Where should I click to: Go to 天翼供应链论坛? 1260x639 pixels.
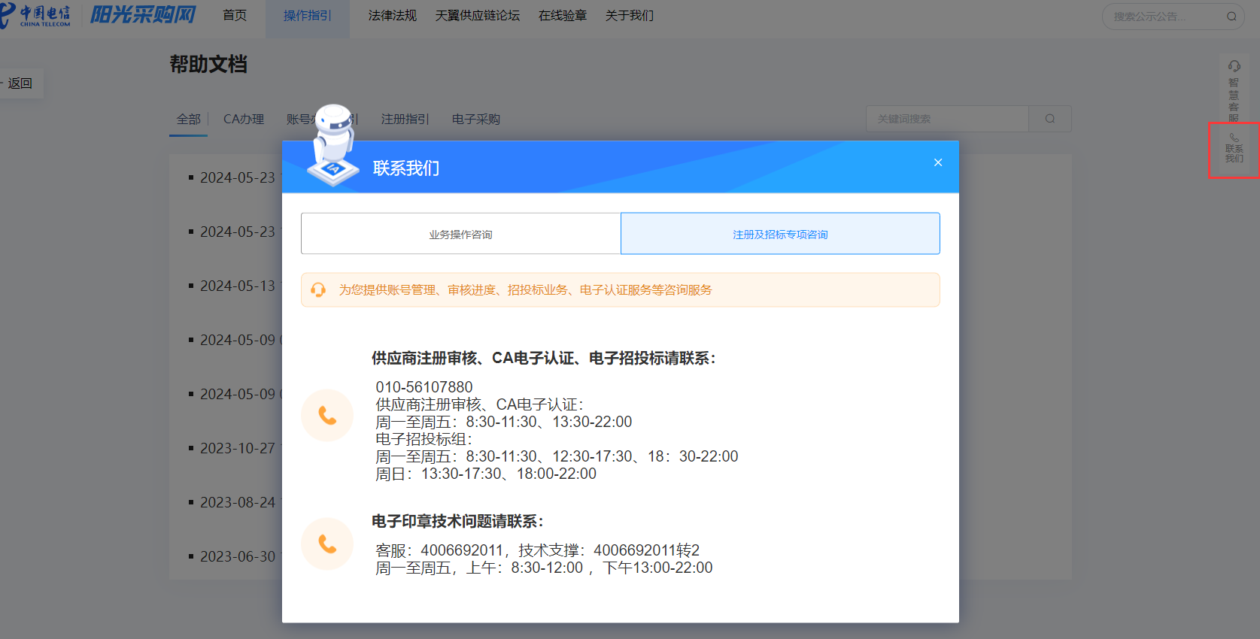[477, 16]
